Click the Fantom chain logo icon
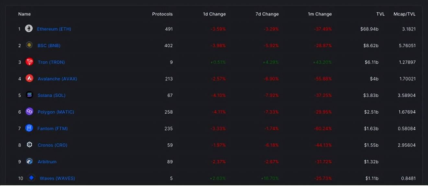This screenshot has height=186, width=428. pyautogui.click(x=29, y=128)
